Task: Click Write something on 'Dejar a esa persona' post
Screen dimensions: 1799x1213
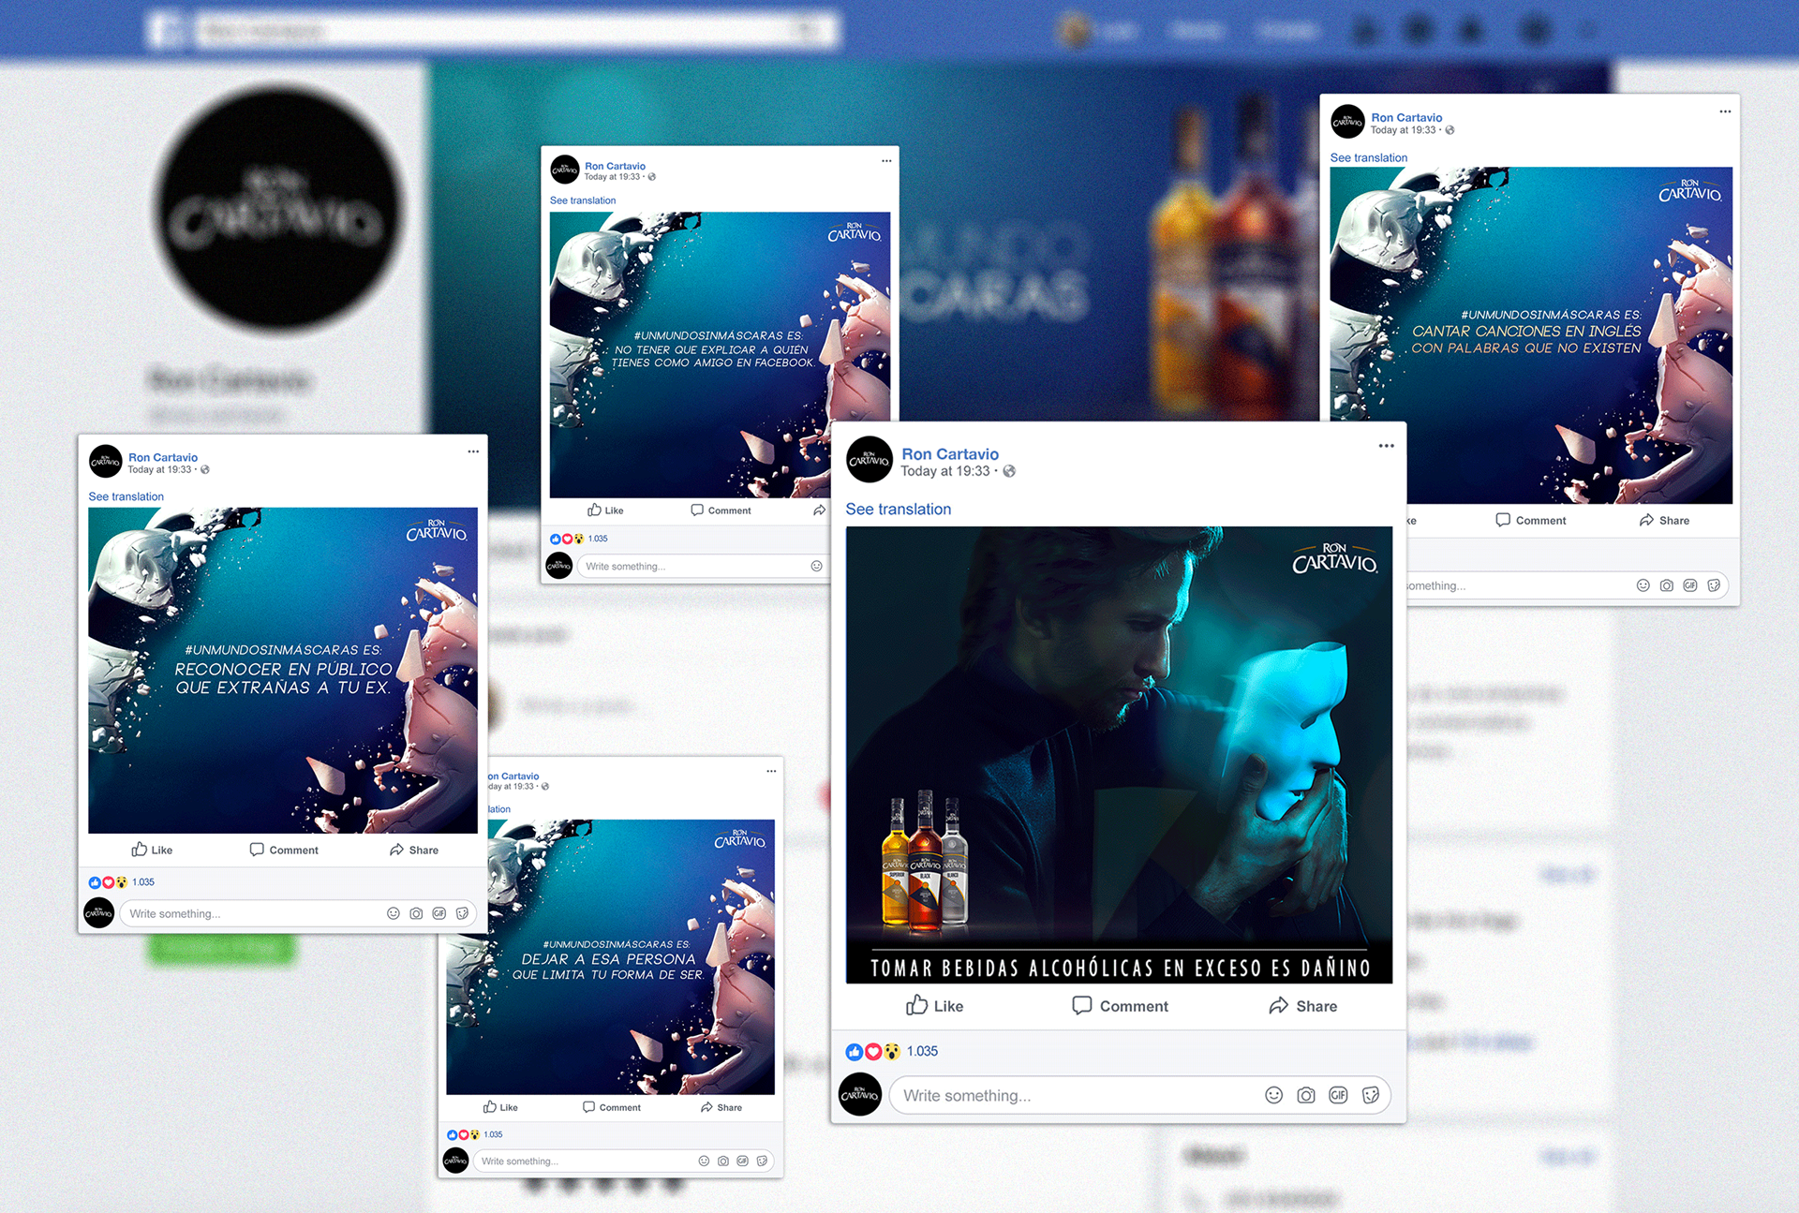Action: (x=623, y=1161)
